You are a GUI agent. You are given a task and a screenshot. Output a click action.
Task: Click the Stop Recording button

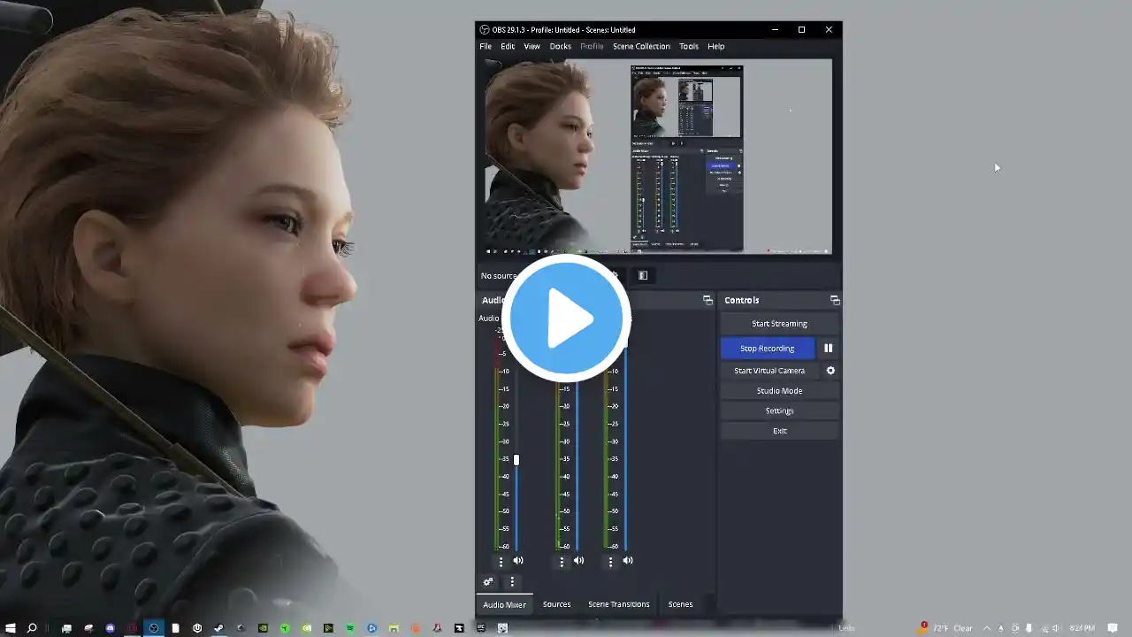[x=767, y=349]
